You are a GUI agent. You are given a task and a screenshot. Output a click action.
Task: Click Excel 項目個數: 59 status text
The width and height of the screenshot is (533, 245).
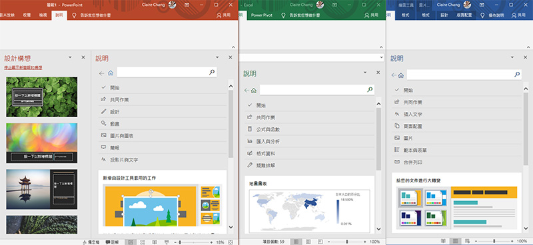[x=274, y=242]
